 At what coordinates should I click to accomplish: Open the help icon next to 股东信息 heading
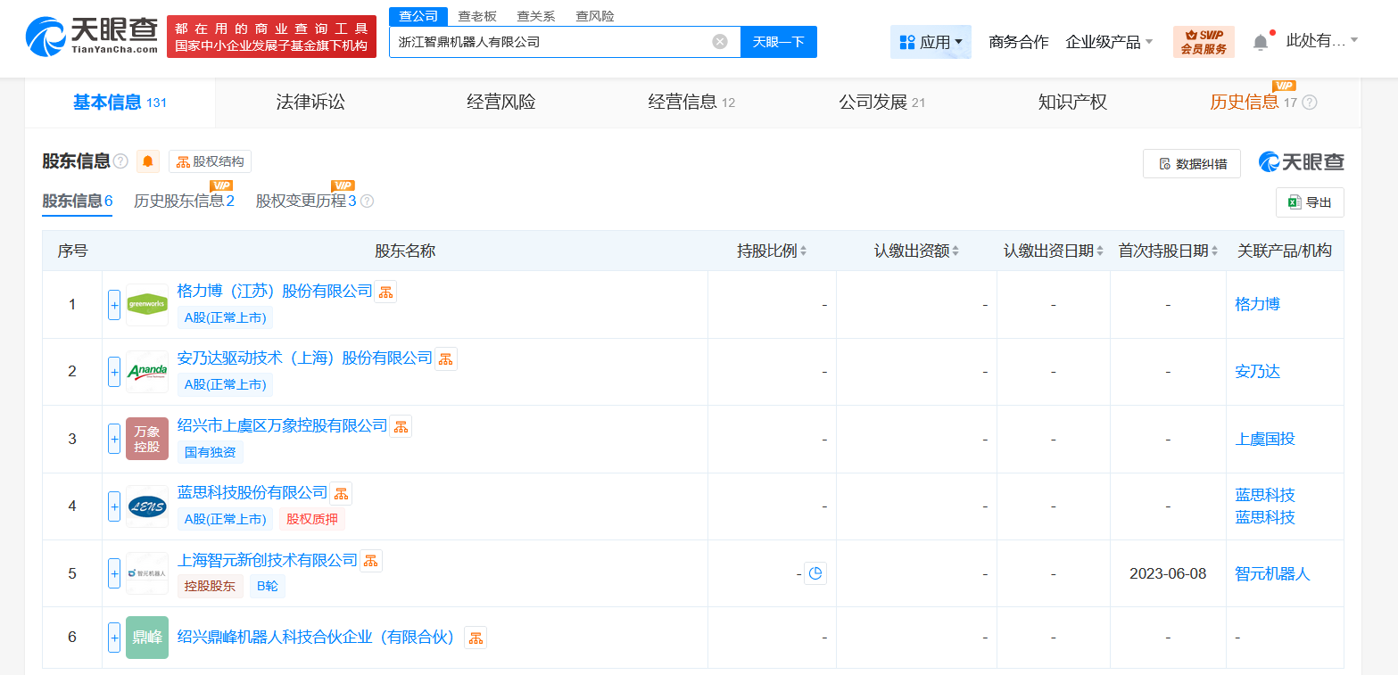pos(120,161)
